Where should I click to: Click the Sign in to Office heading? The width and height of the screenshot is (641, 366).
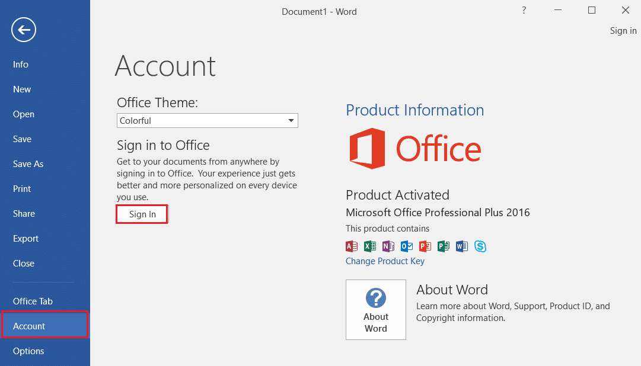[x=163, y=146]
